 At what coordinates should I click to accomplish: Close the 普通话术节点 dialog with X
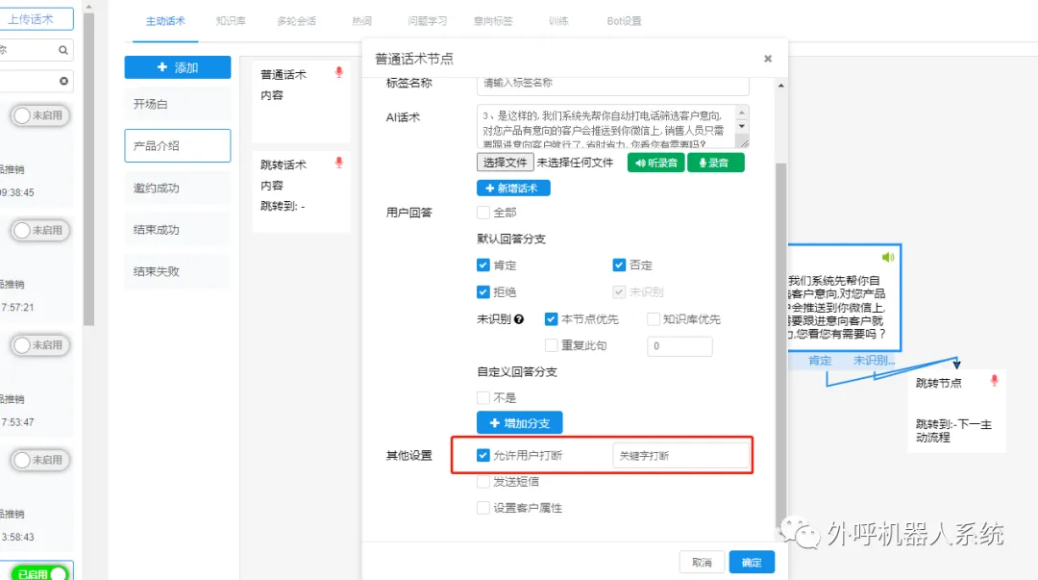coord(768,59)
